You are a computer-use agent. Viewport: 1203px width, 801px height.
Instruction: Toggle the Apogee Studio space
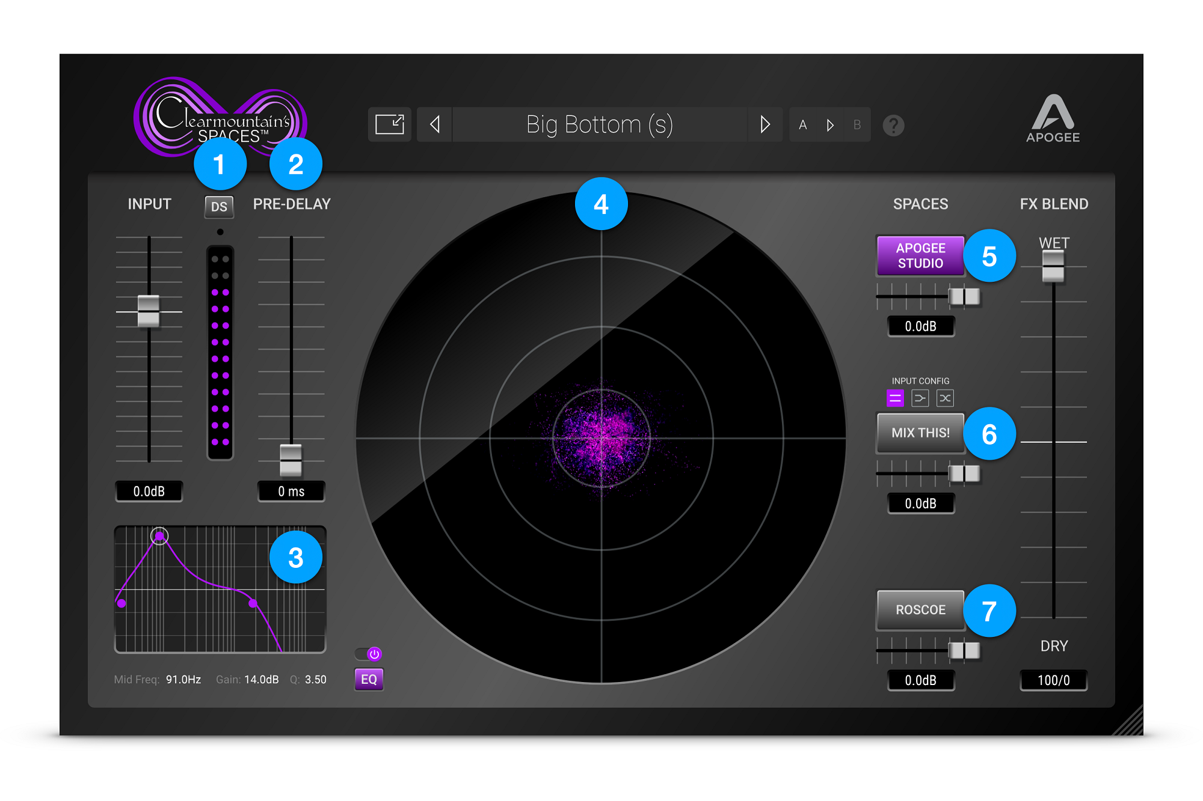pyautogui.click(x=920, y=255)
